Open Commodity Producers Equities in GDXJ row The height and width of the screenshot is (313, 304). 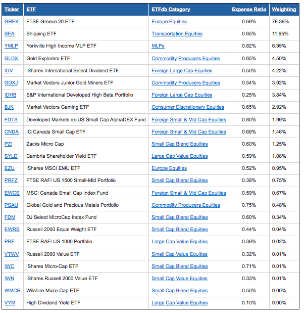186,83
